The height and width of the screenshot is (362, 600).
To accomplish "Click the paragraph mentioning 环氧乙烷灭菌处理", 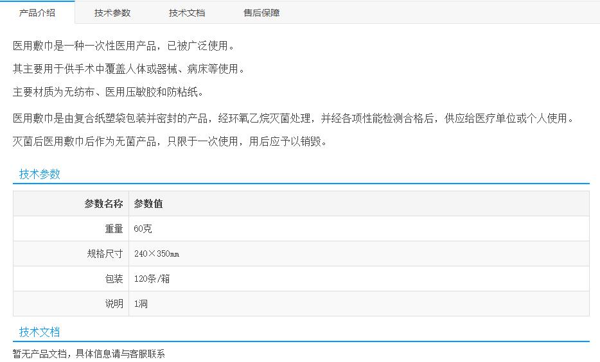I will click(x=292, y=118).
